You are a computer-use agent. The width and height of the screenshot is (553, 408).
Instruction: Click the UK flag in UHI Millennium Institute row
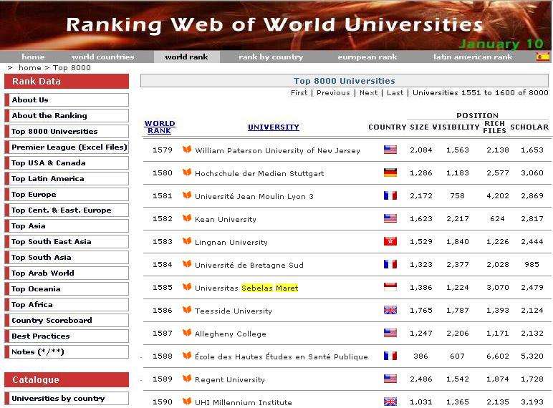tap(390, 402)
